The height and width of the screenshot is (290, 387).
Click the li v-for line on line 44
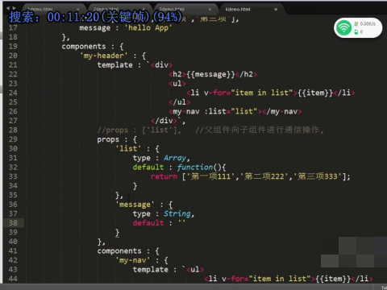click(x=289, y=279)
